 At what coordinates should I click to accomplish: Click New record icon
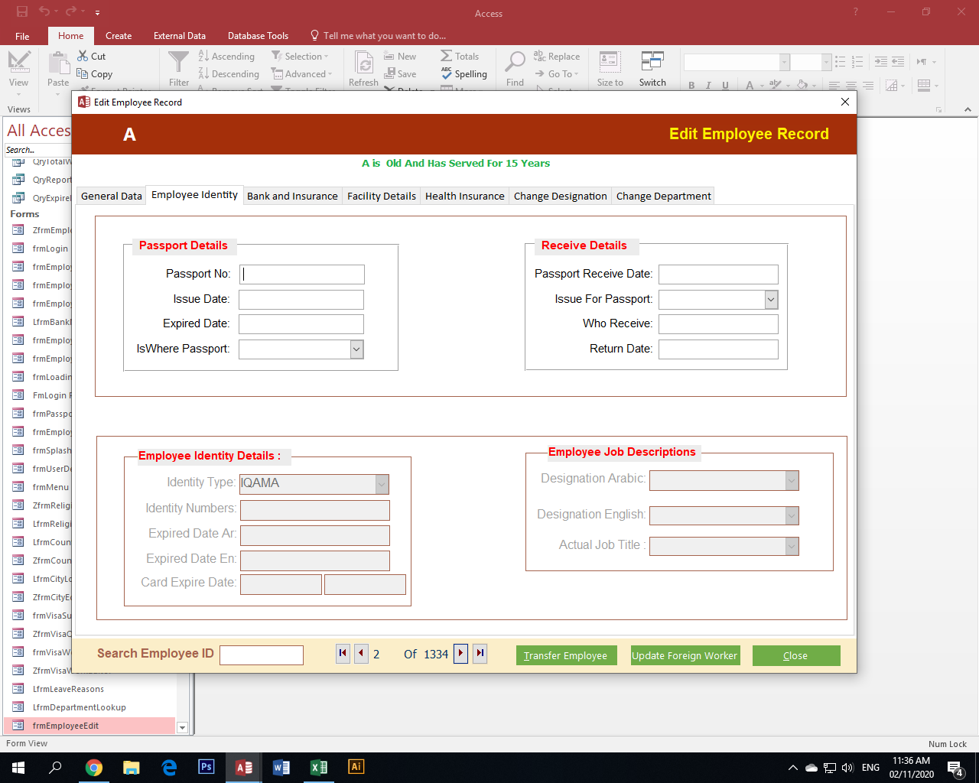(x=390, y=56)
